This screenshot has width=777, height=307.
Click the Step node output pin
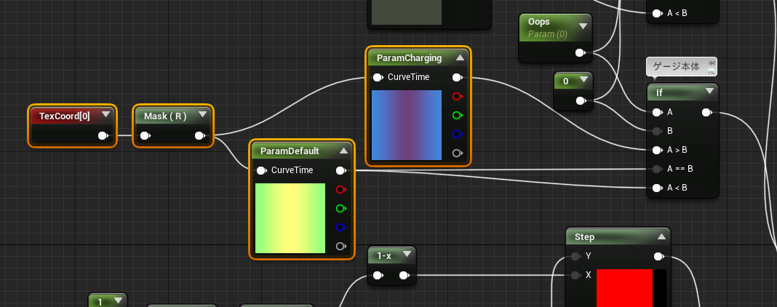(x=659, y=256)
